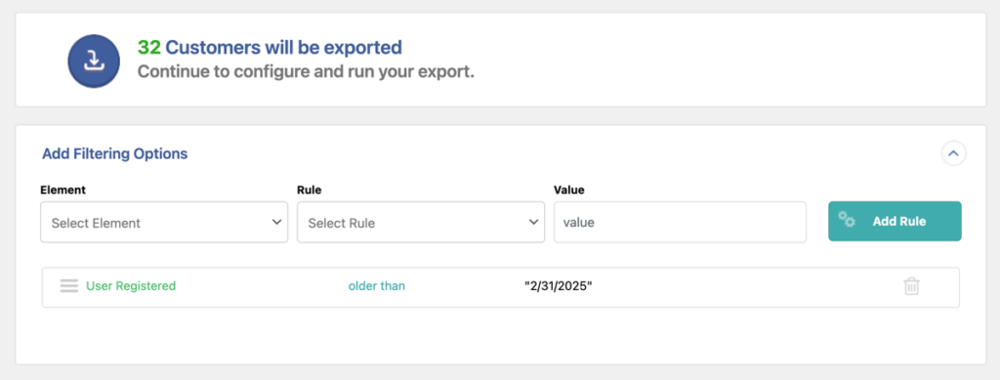Focus the Value input field

pyautogui.click(x=680, y=223)
